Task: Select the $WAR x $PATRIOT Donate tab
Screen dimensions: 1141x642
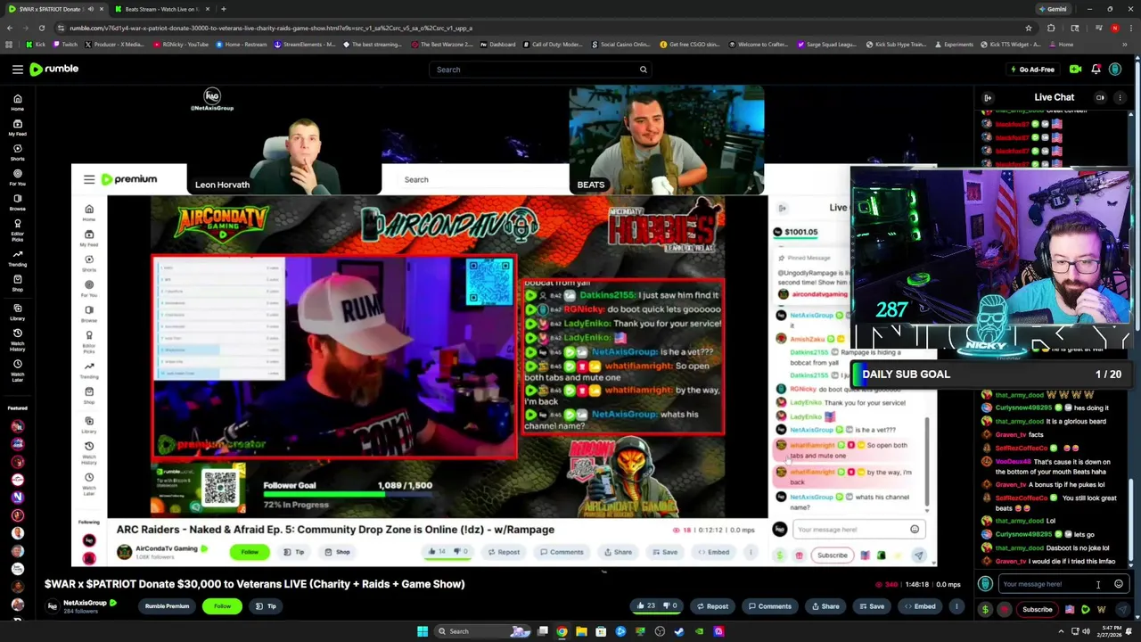Action: (x=53, y=9)
